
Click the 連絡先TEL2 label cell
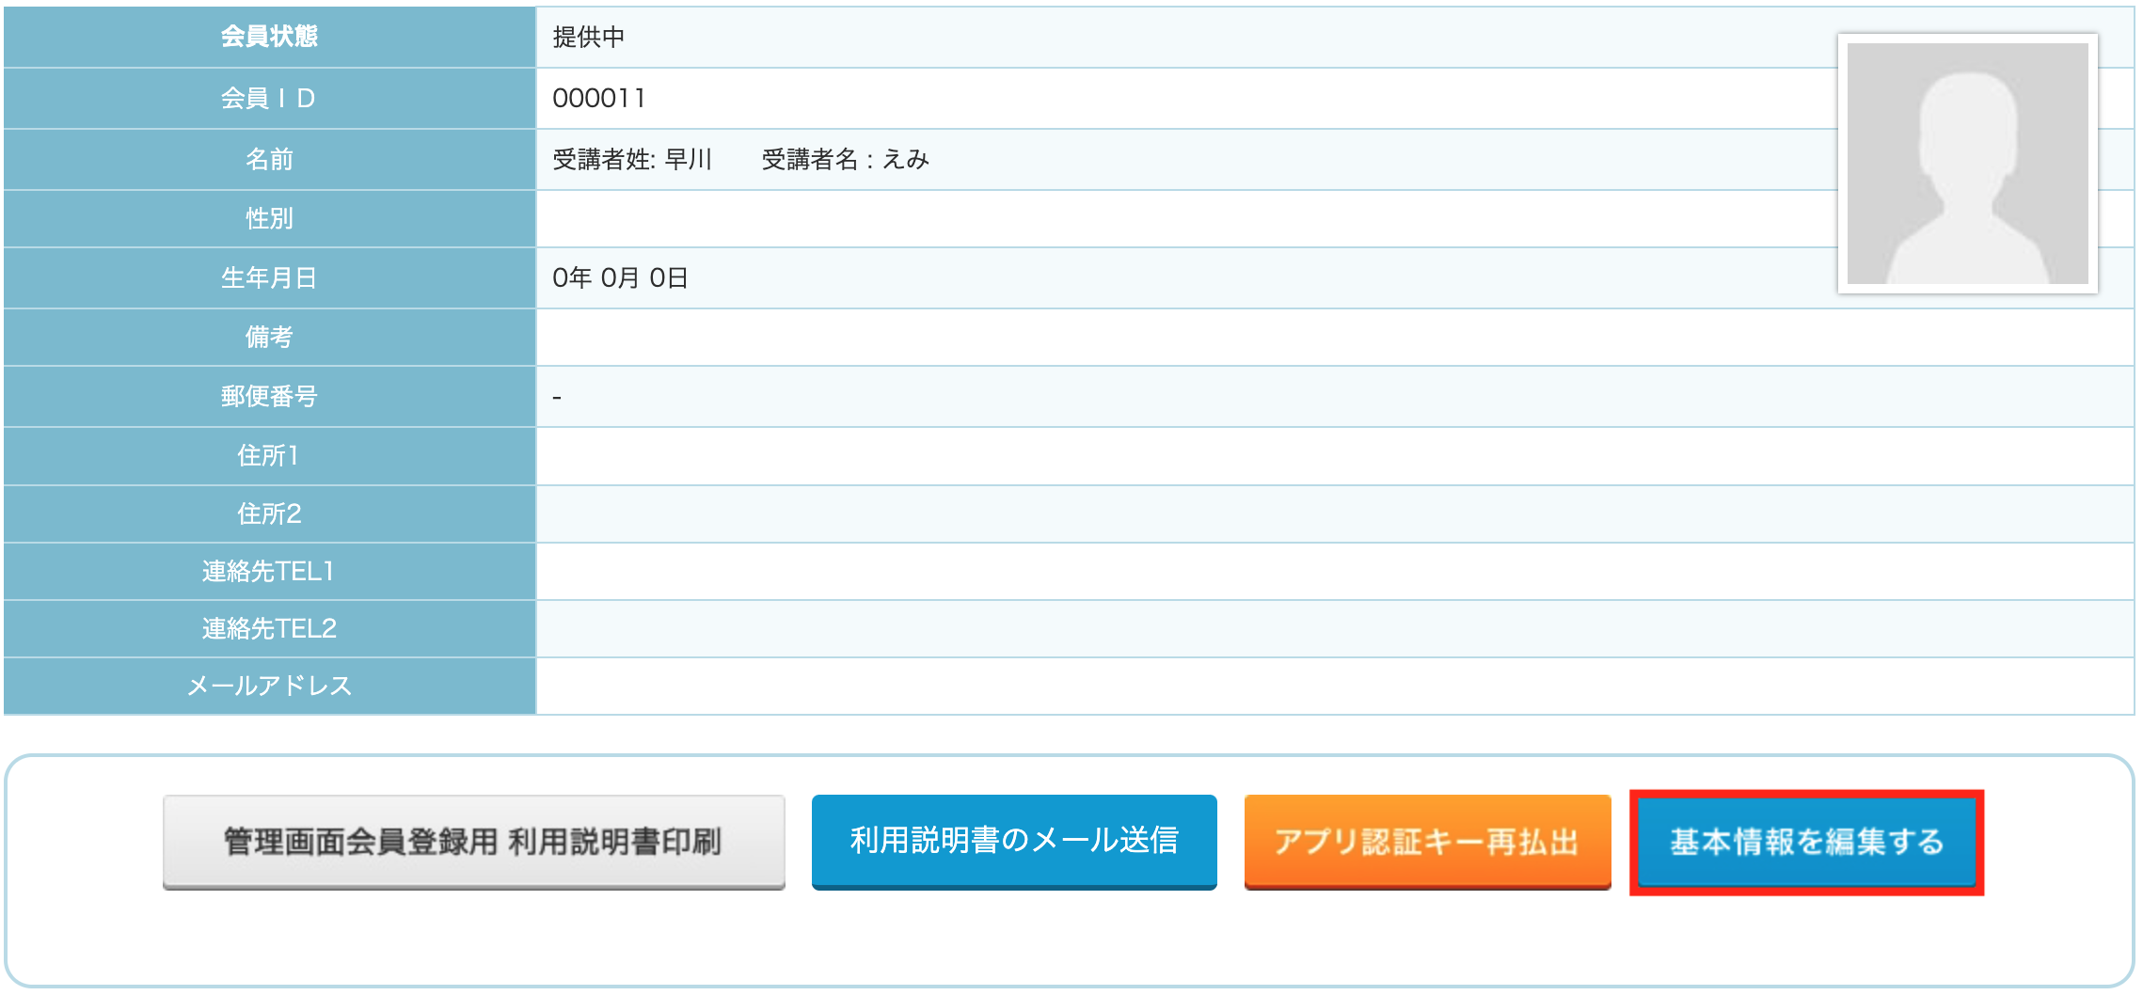[x=269, y=628]
